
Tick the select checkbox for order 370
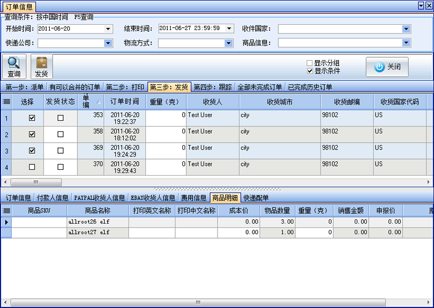[32, 167]
